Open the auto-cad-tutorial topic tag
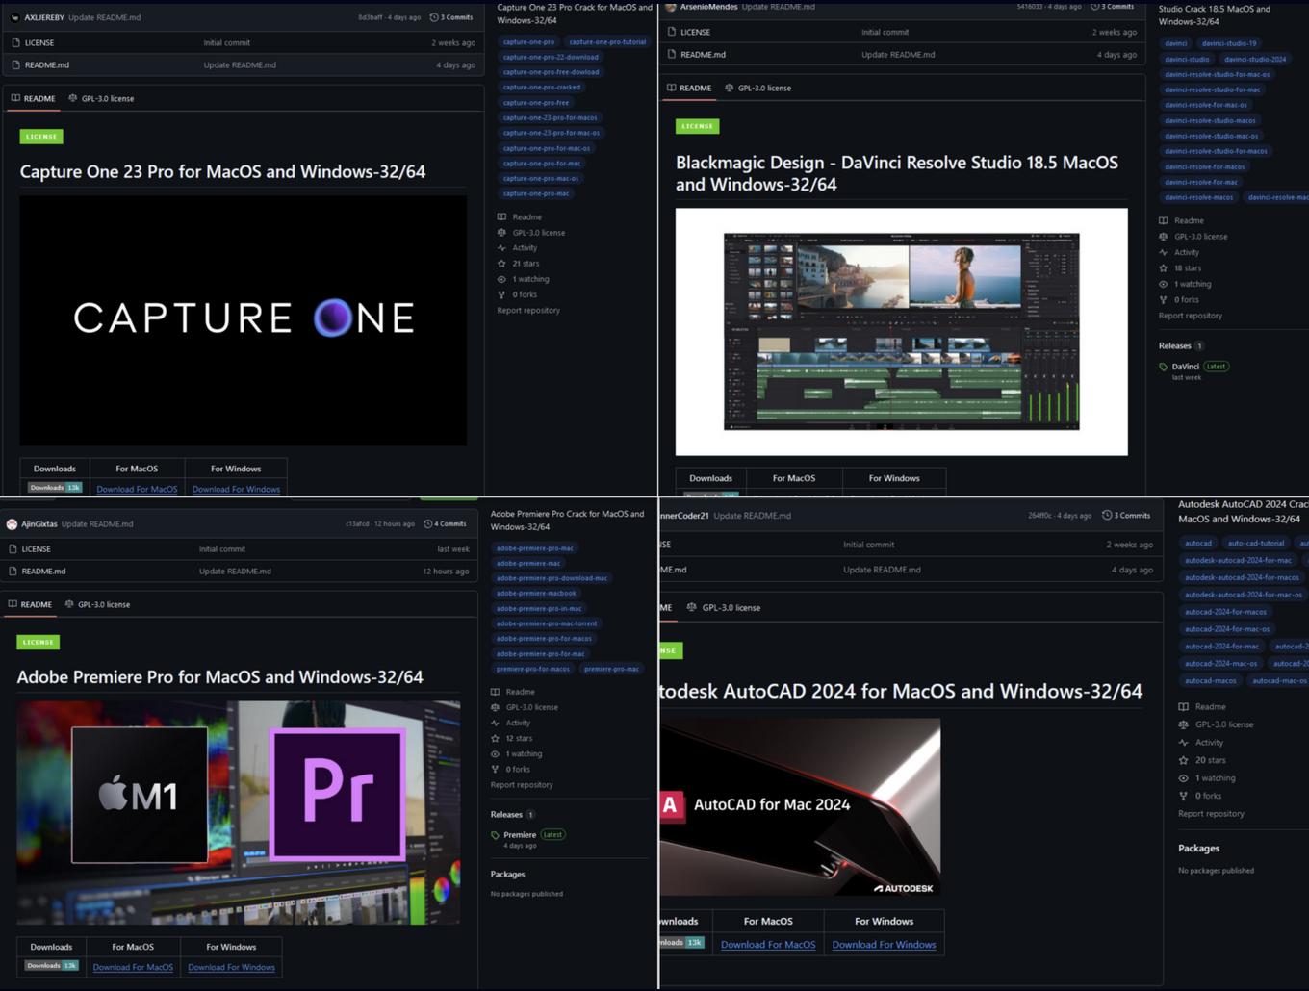1309x991 pixels. click(x=1256, y=543)
